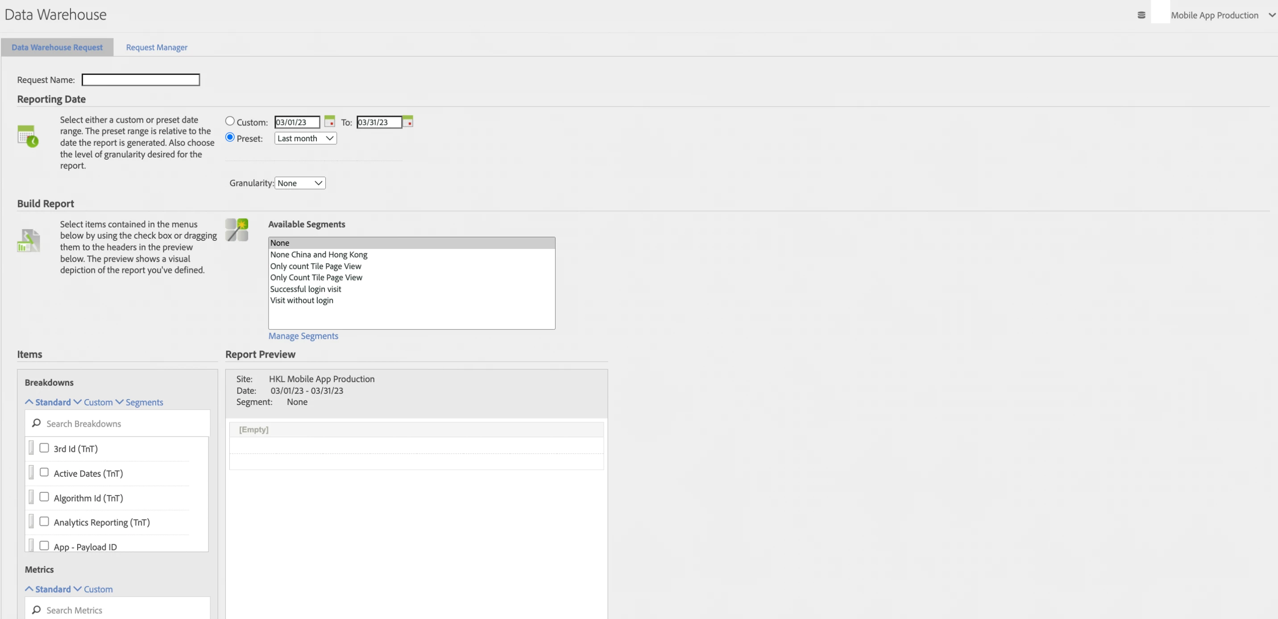This screenshot has height=619, width=1278.
Task: Click the Request Name input field
Action: point(141,80)
